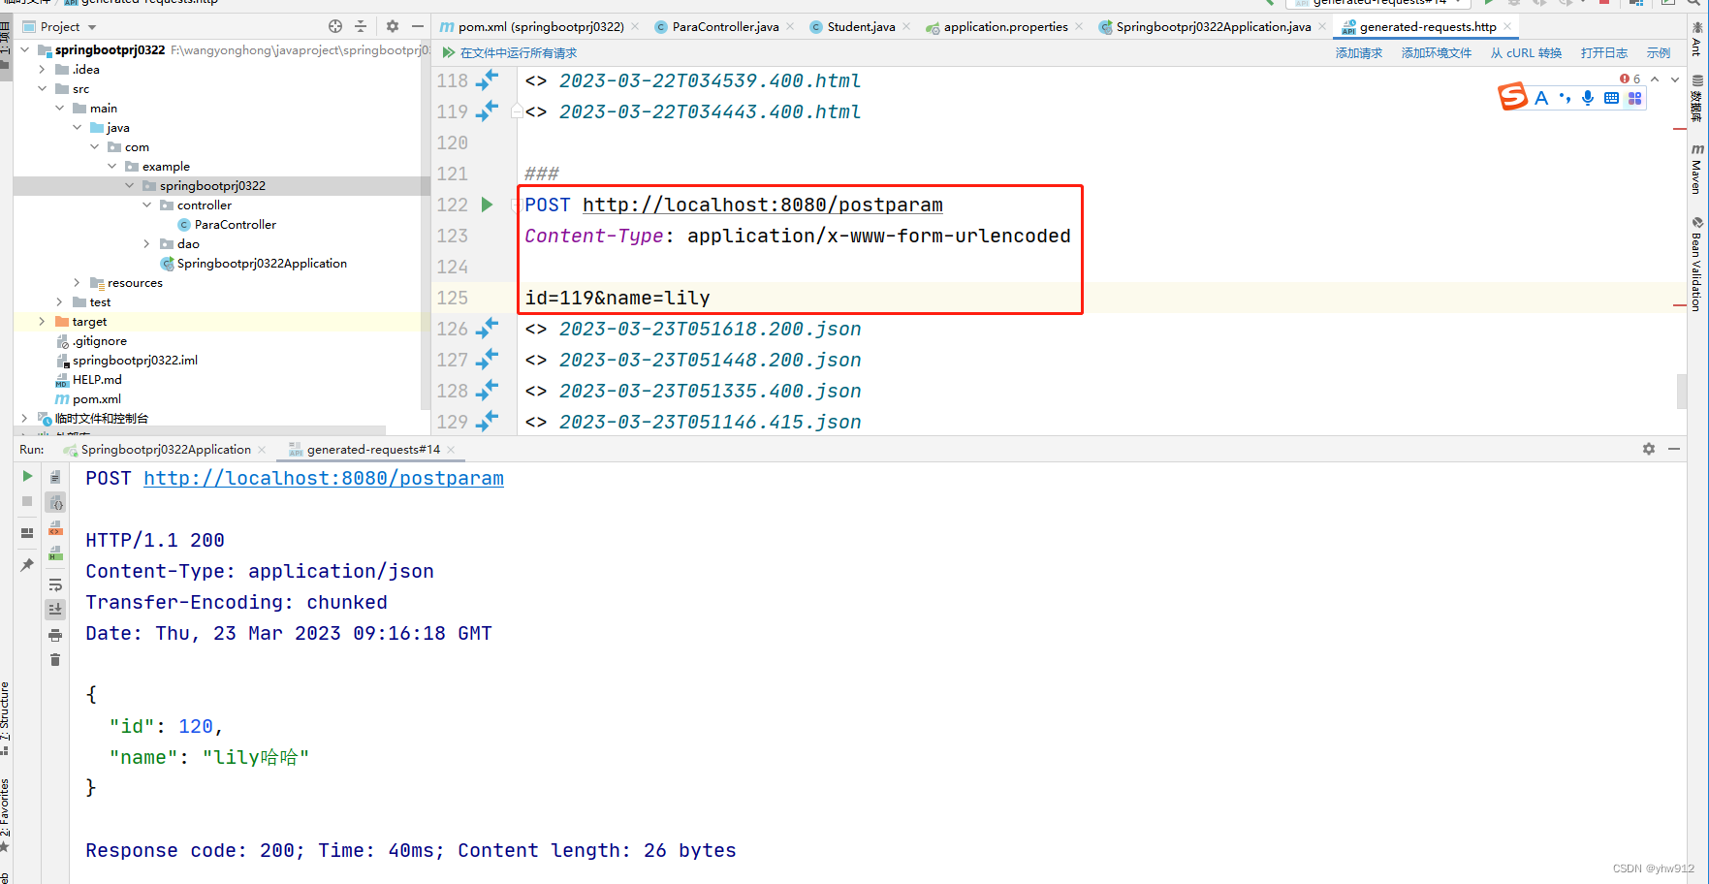The image size is (1709, 884).
Task: Pin the run output tab
Action: pos(26,564)
